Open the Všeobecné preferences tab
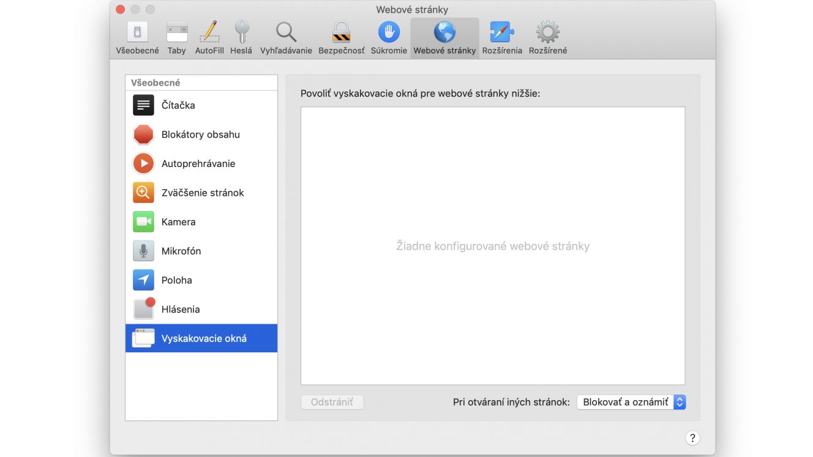 pos(137,38)
